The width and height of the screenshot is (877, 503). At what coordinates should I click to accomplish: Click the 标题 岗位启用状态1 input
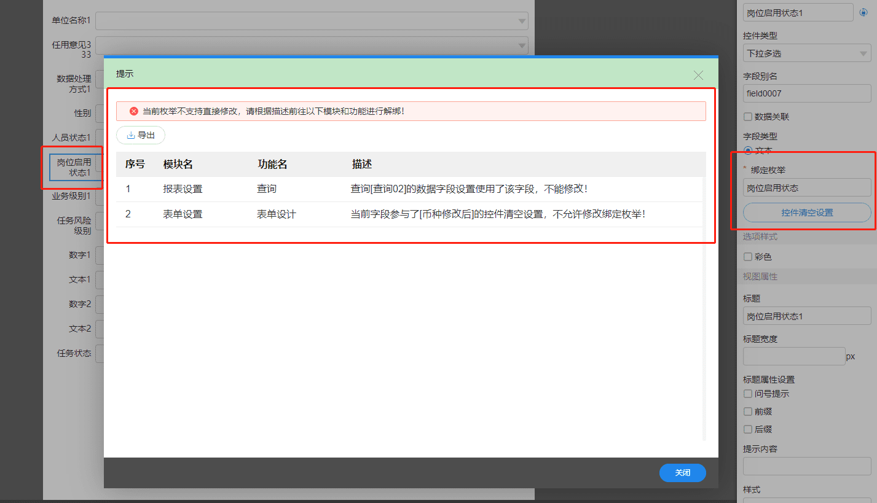(x=807, y=316)
